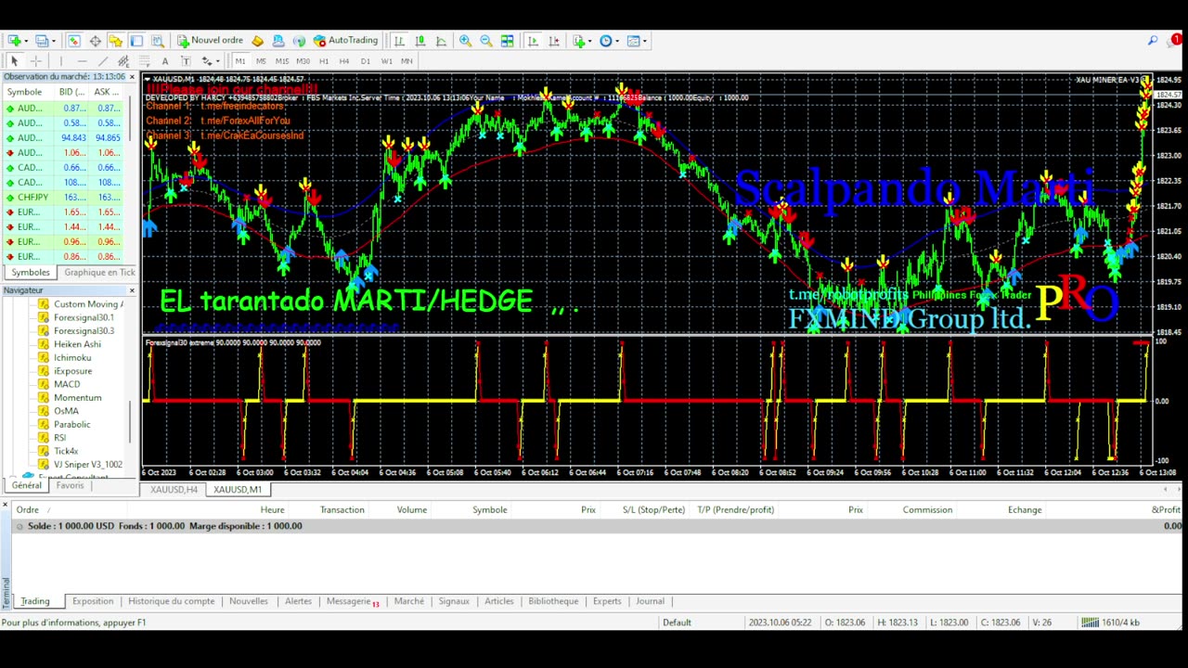1188x668 pixels.
Task: Click the Nouvel ordre button
Action: (x=211, y=41)
